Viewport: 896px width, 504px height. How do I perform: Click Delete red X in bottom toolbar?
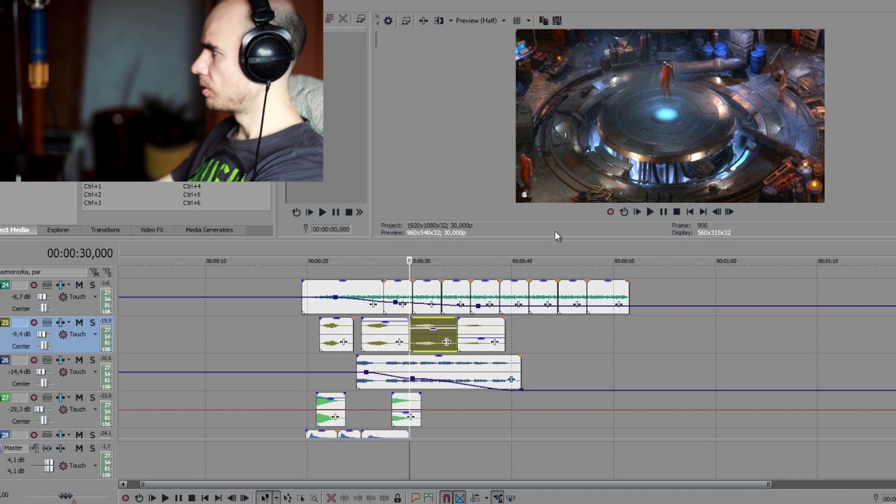[x=332, y=498]
